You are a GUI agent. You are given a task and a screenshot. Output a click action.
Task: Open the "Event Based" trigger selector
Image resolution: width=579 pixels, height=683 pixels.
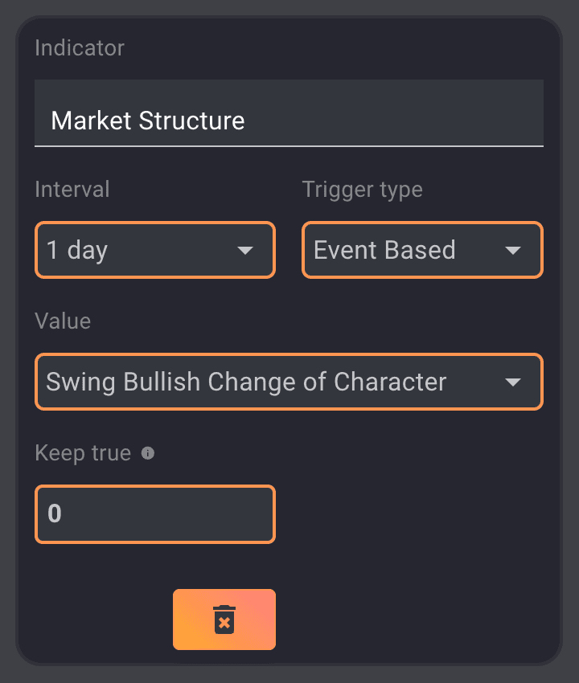[422, 251]
